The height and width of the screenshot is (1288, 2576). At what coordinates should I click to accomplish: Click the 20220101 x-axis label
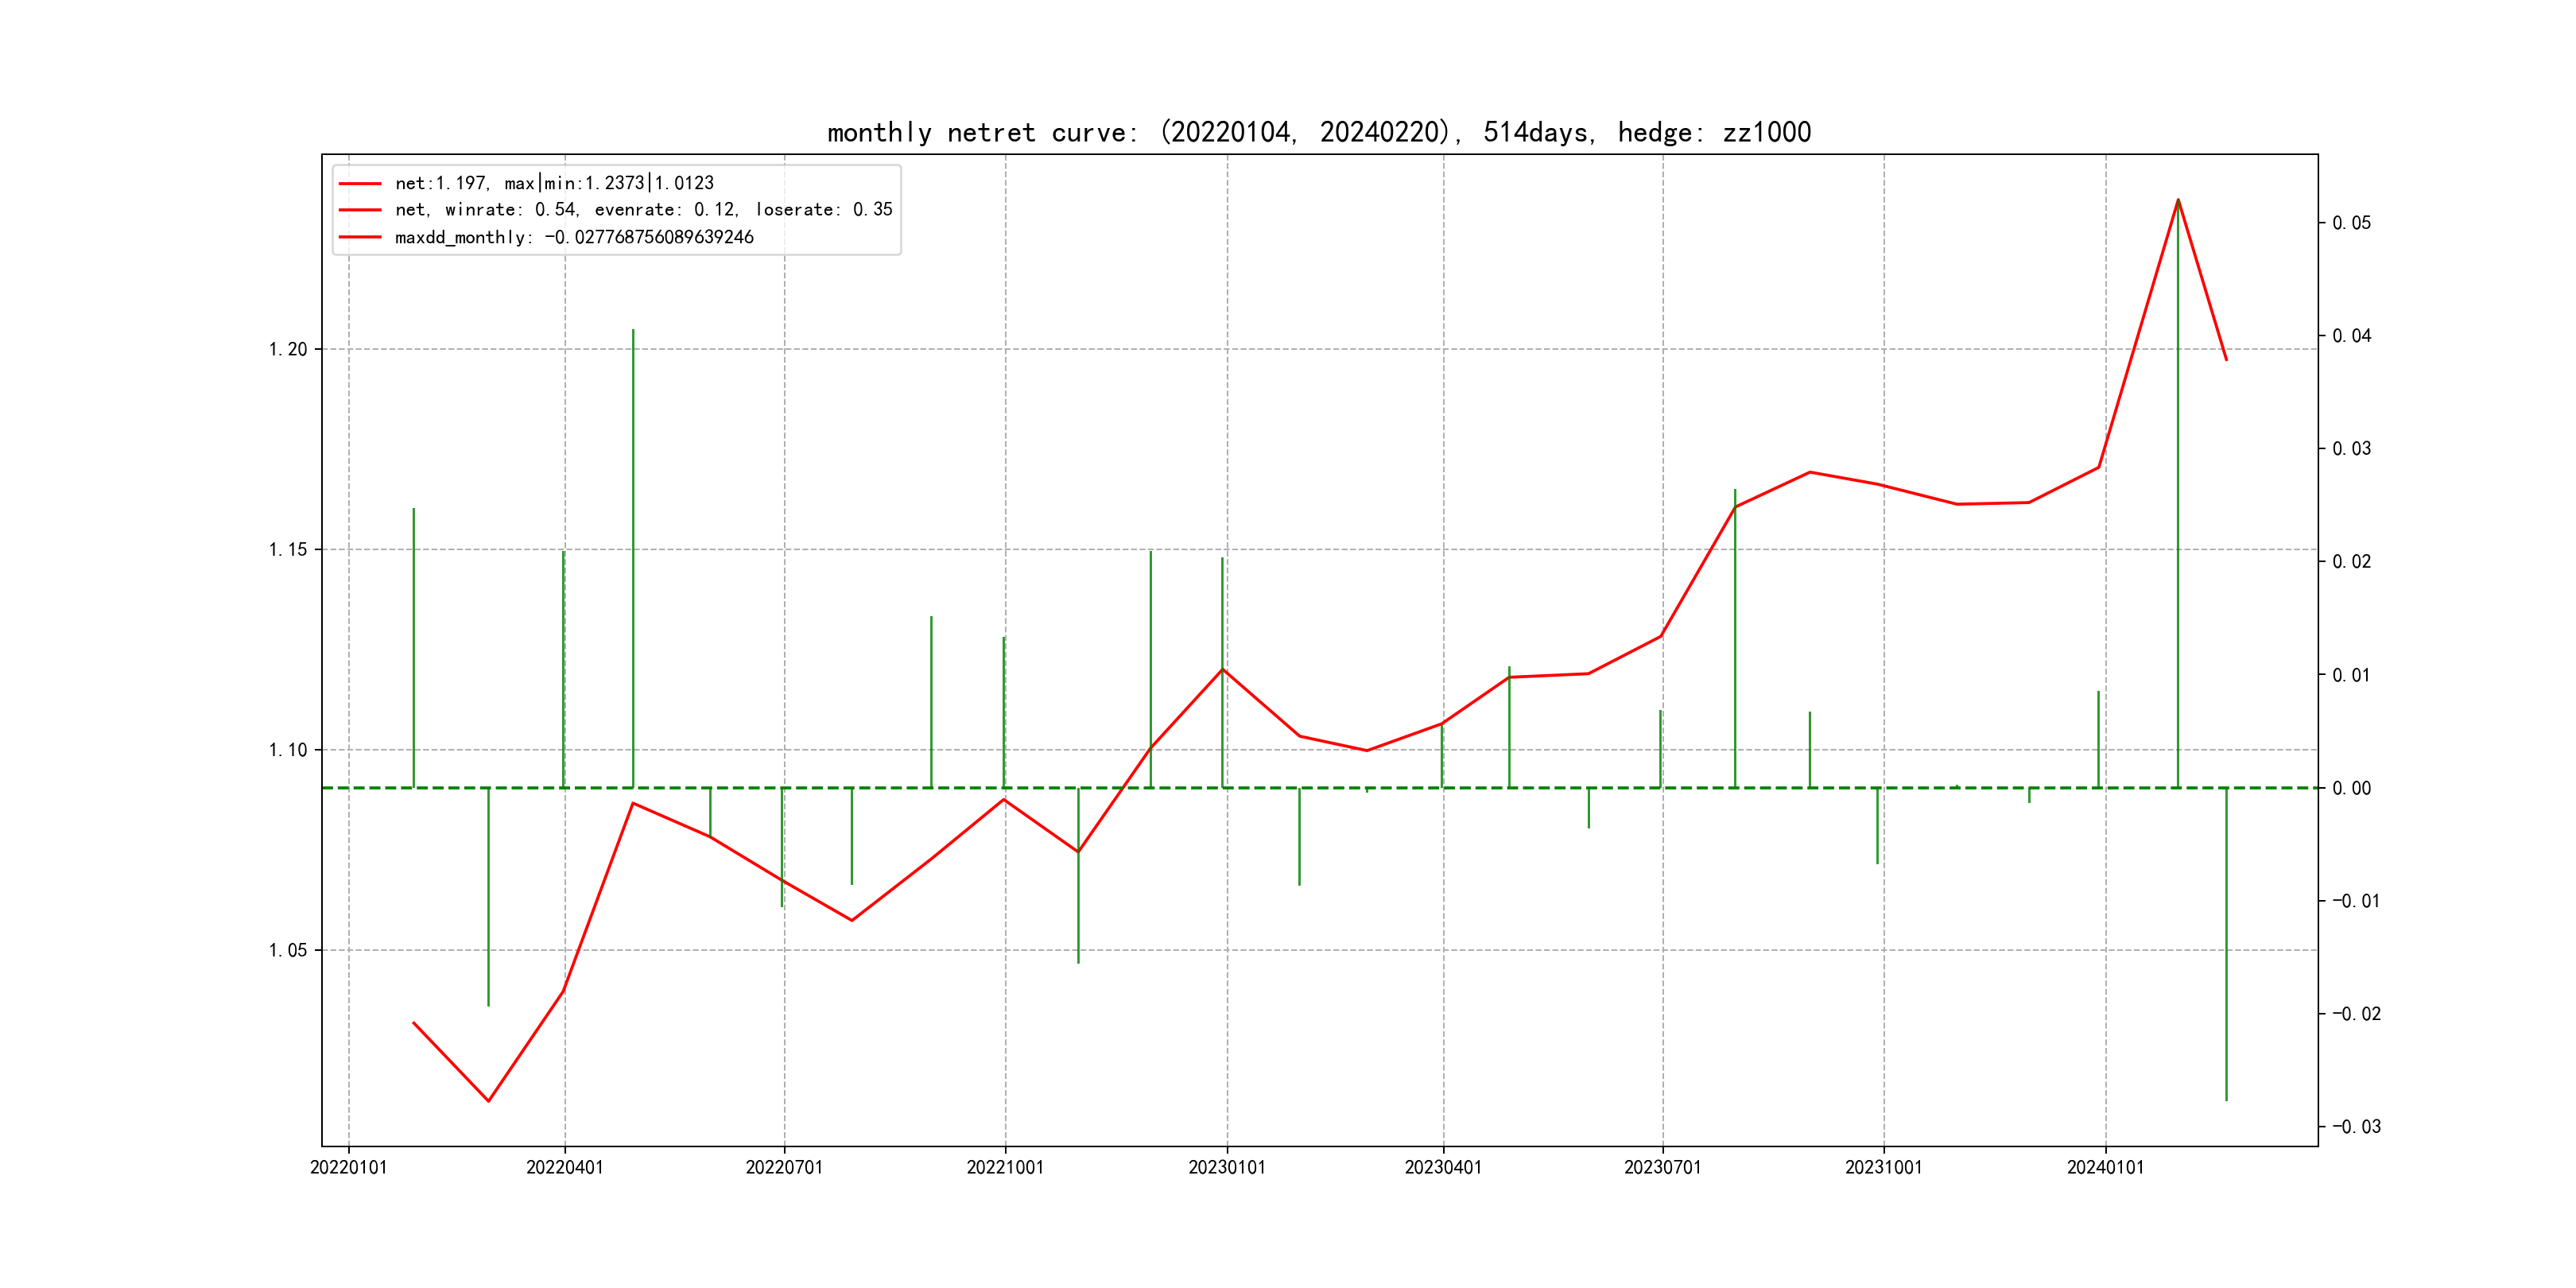point(348,1167)
